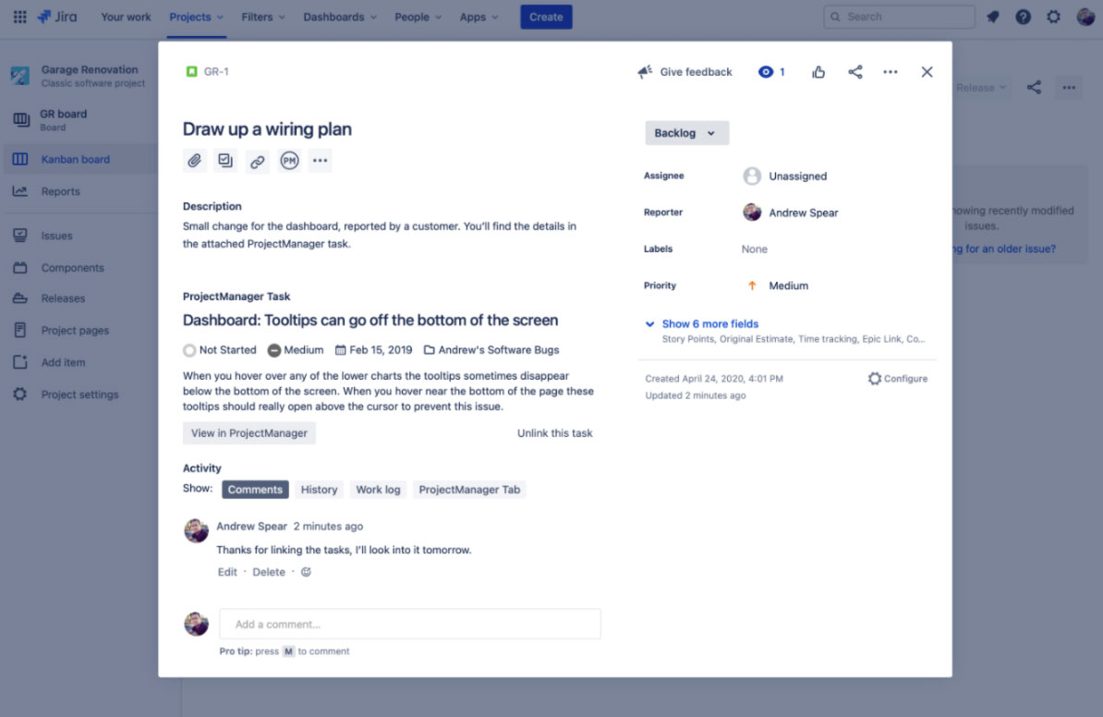Click the emoji reaction icon on comment

[x=306, y=572]
